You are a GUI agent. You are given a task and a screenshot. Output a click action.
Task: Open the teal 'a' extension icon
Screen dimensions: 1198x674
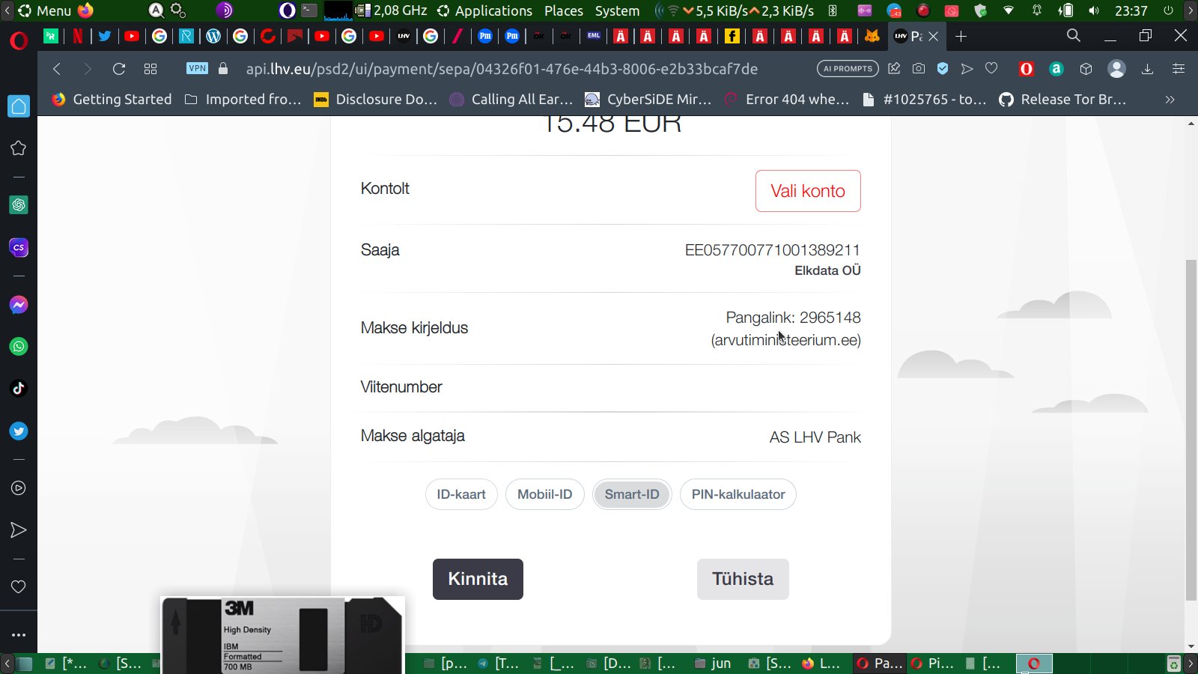pos(1056,69)
